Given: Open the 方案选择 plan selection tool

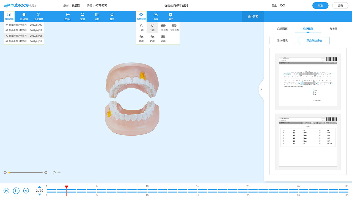Looking at the screenshot, I should pyautogui.click(x=9, y=16).
